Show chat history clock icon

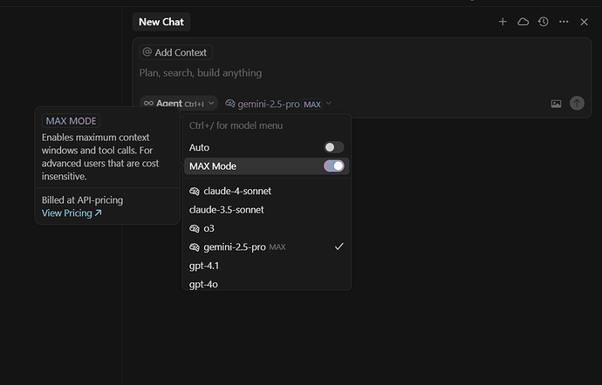coord(544,22)
